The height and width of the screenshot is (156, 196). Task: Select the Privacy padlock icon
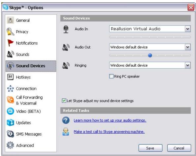10,32
